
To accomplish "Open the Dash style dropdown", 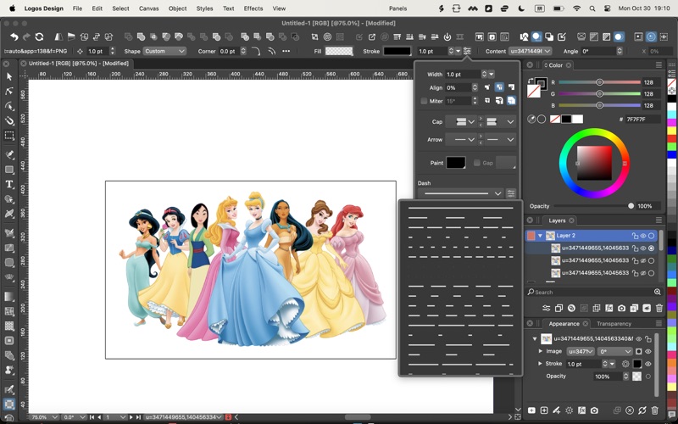I will [x=461, y=193].
